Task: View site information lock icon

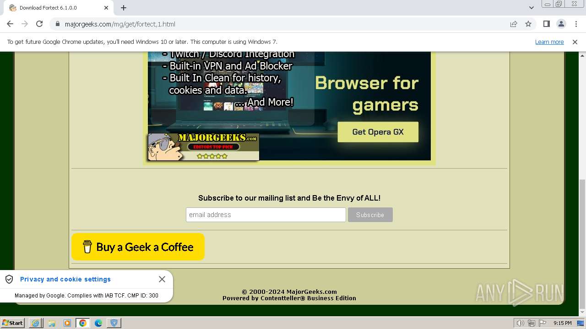Action: [x=58, y=24]
